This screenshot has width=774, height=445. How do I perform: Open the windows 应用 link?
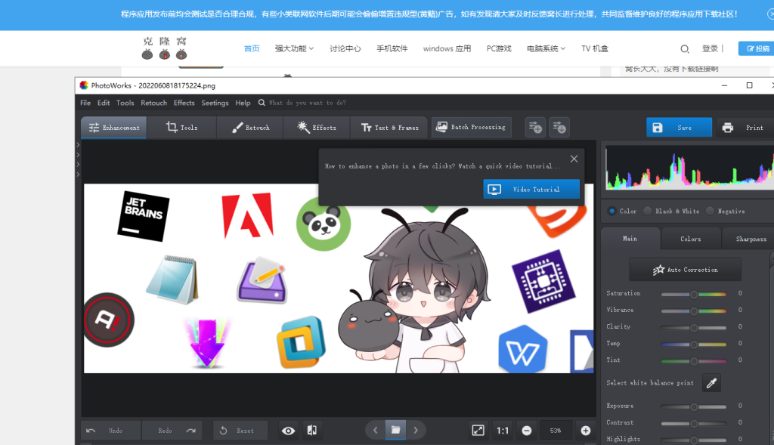click(x=447, y=48)
